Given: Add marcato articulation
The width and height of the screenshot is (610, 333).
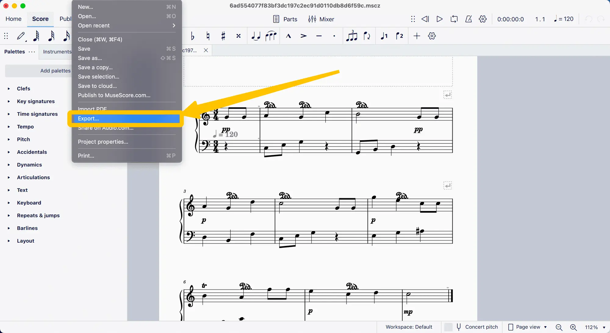Looking at the screenshot, I should pos(288,36).
